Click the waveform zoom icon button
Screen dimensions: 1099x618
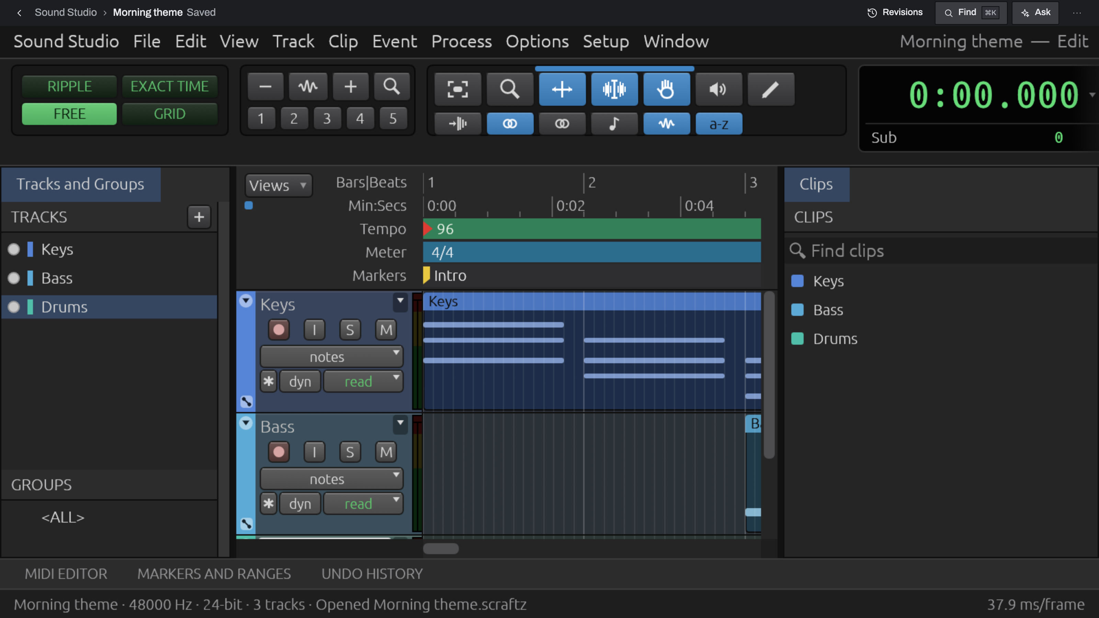[x=308, y=87]
